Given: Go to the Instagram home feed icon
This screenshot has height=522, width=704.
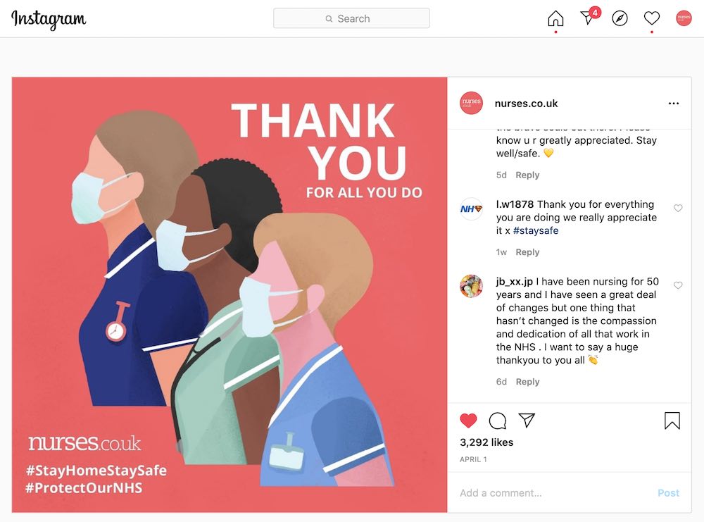Looking at the screenshot, I should 555,18.
